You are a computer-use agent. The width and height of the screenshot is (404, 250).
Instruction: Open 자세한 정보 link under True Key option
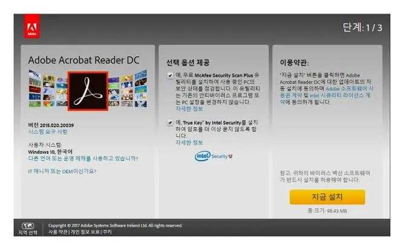click(x=189, y=143)
